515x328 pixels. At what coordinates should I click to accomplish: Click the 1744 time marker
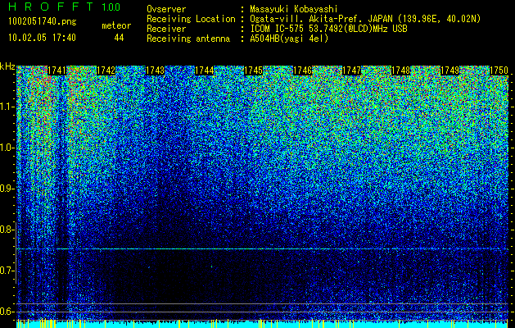(205, 71)
